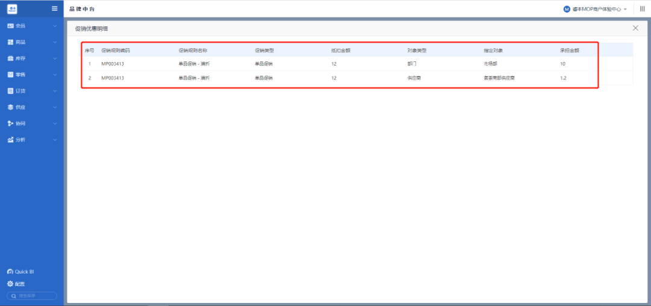Click the 协同 collaboration icon
This screenshot has height=306, width=651.
tap(11, 123)
